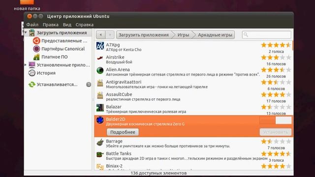
Task: Collapse the Загрузить приложения tree node
Action: tap(26, 32)
